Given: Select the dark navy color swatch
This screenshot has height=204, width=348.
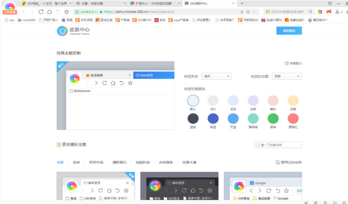Looking at the screenshot, I should 193,118.
